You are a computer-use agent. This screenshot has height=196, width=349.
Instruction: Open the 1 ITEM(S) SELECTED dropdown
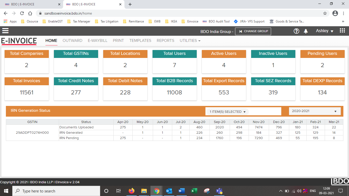click(x=227, y=112)
